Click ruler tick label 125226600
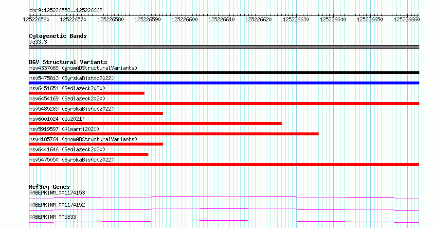This screenshot has height=228, width=433. click(x=184, y=19)
